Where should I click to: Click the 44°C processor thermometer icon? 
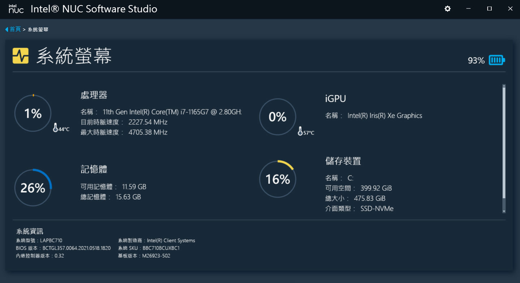pos(56,127)
